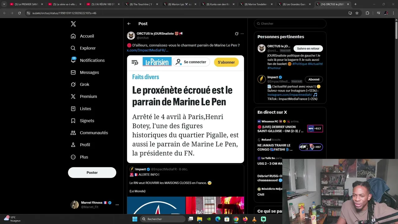Screen dimensions: 398x224
Task: Open Marvel fitness account menu dots
Action: point(117,205)
